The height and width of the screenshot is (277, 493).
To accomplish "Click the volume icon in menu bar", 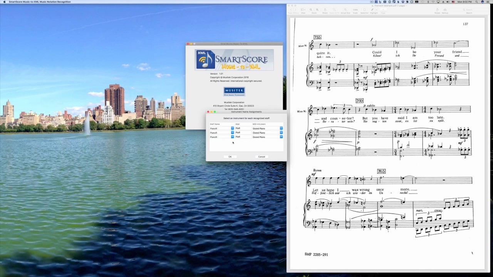I will coord(448,2).
